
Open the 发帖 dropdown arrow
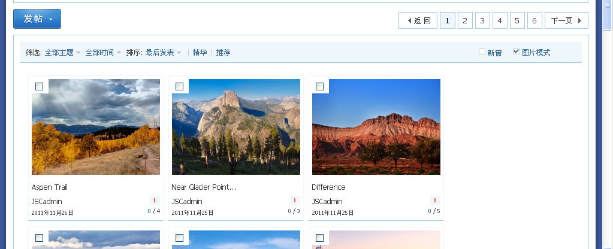pyautogui.click(x=51, y=20)
